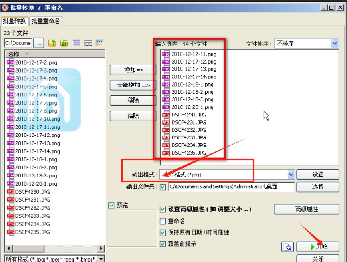
Task: Click the 开始 start button
Action: click(x=318, y=247)
